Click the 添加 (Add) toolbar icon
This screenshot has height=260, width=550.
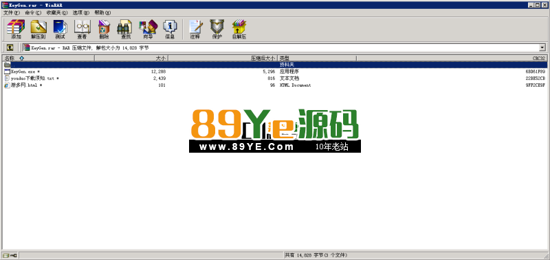(x=16, y=29)
